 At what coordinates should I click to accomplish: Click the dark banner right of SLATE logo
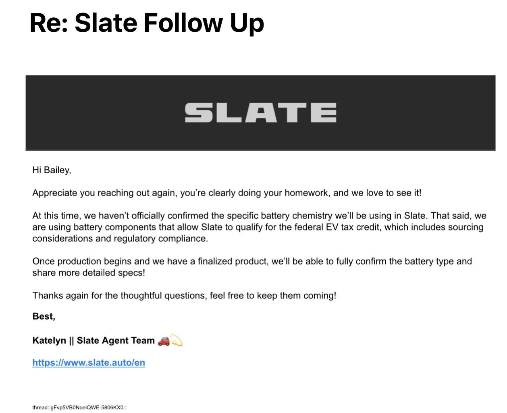click(415, 113)
